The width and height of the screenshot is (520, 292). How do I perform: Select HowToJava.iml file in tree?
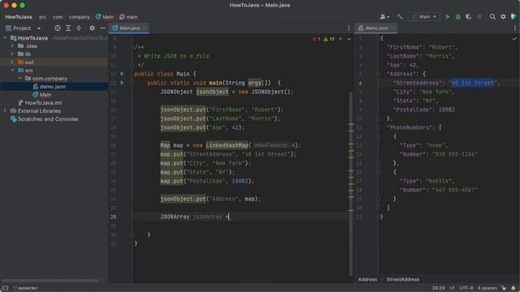click(43, 103)
